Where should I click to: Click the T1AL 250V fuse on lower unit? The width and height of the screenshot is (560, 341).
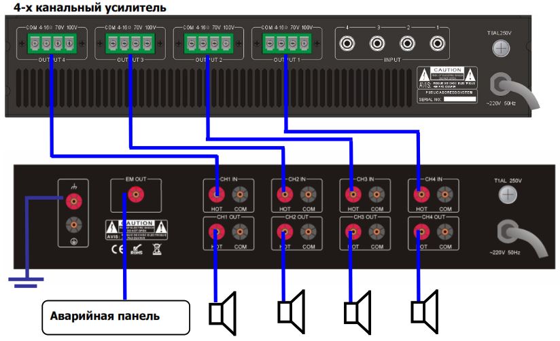[506, 196]
